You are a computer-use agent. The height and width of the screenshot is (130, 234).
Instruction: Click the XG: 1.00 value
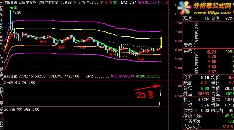tap(29, 83)
